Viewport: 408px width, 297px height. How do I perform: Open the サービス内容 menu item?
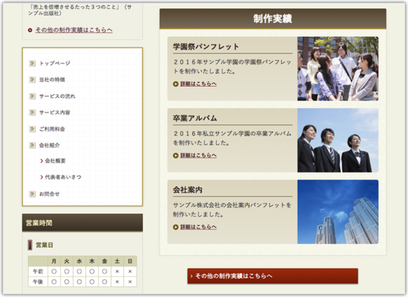(54, 112)
